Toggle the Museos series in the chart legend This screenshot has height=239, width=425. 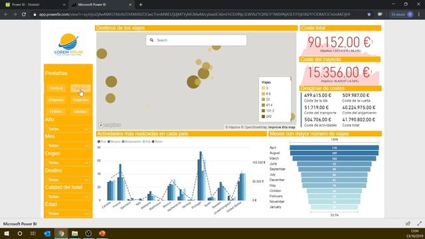click(114, 141)
